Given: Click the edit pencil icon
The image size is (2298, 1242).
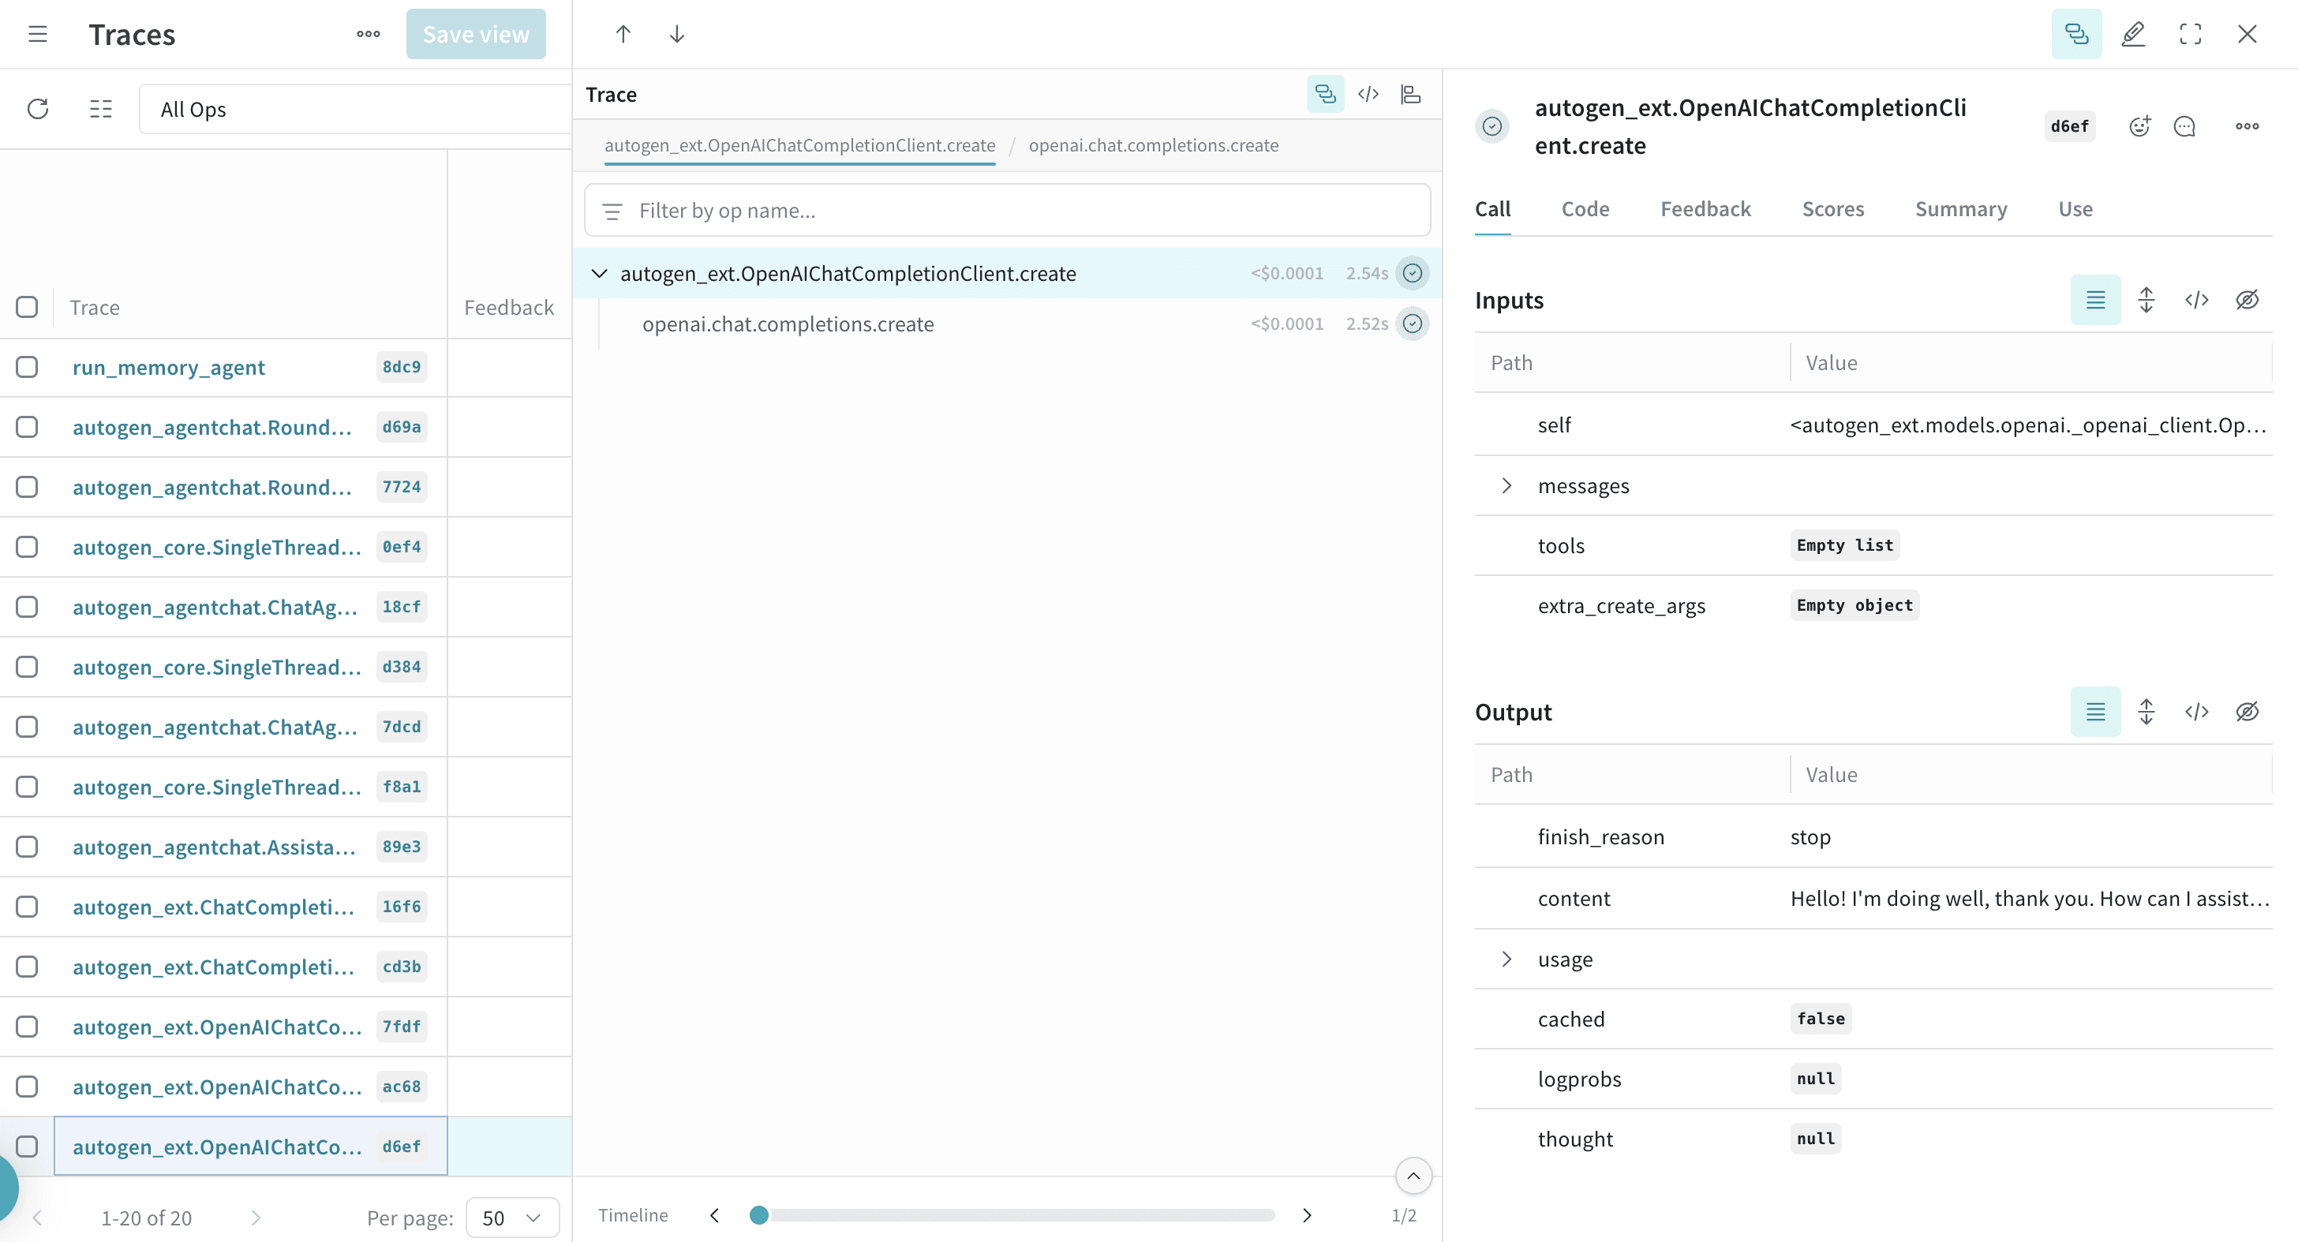Looking at the screenshot, I should [2133, 34].
